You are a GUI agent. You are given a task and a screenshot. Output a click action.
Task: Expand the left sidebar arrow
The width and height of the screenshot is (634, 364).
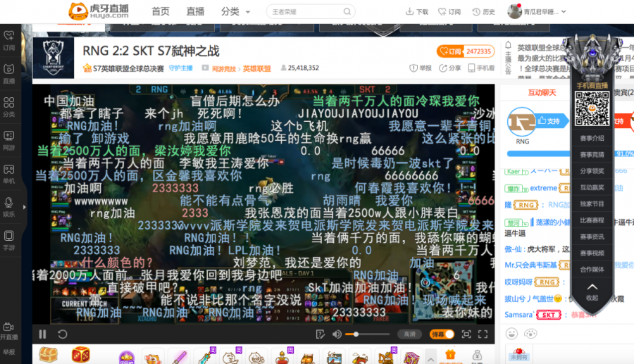pos(24,207)
